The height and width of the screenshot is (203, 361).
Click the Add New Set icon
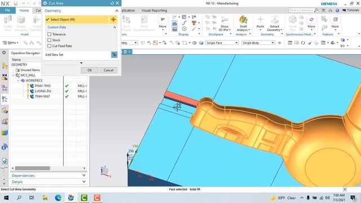[x=114, y=55]
